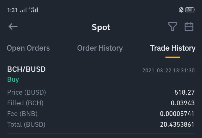Click the trade timestamp 2021-03-22 13:31:30
Viewport: 202px width, 138px height.
168,70
